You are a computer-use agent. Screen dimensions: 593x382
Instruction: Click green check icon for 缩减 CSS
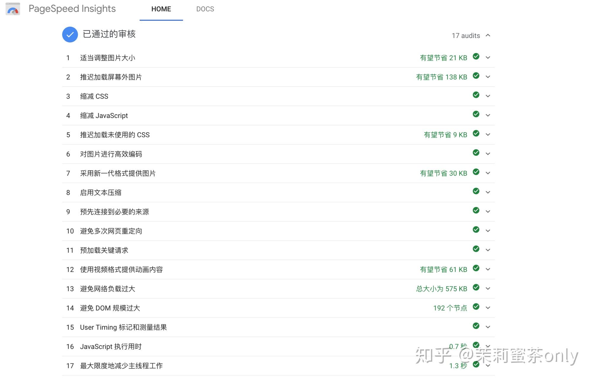coord(476,95)
